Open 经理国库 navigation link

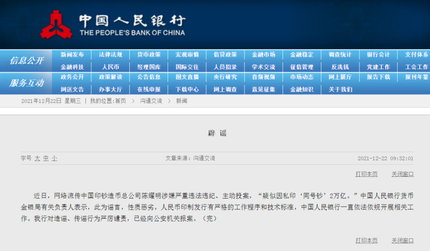point(149,67)
